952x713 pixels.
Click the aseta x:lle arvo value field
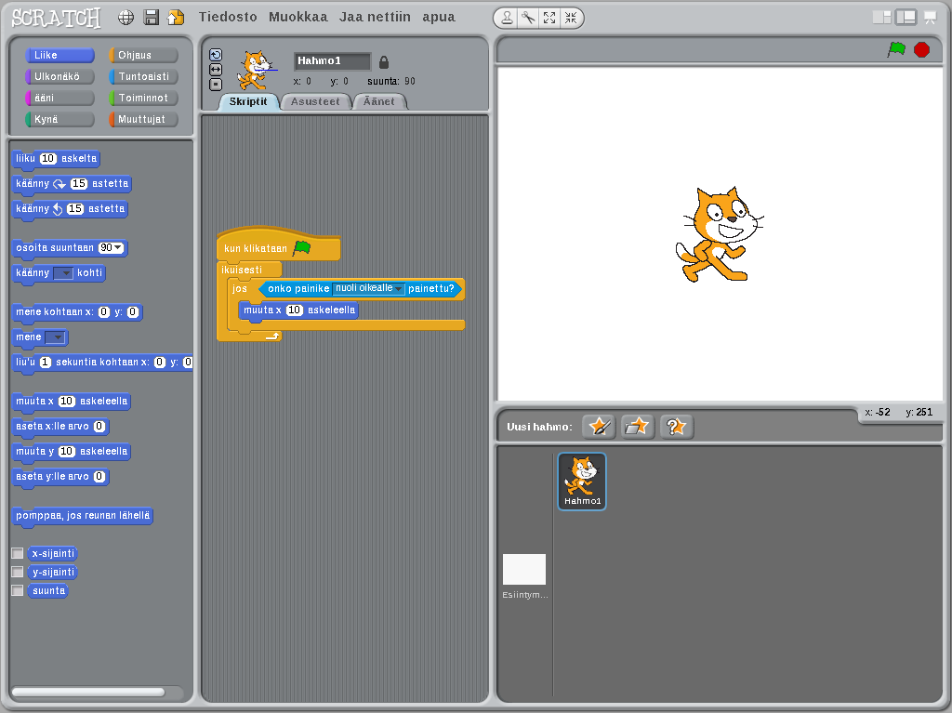tap(99, 427)
